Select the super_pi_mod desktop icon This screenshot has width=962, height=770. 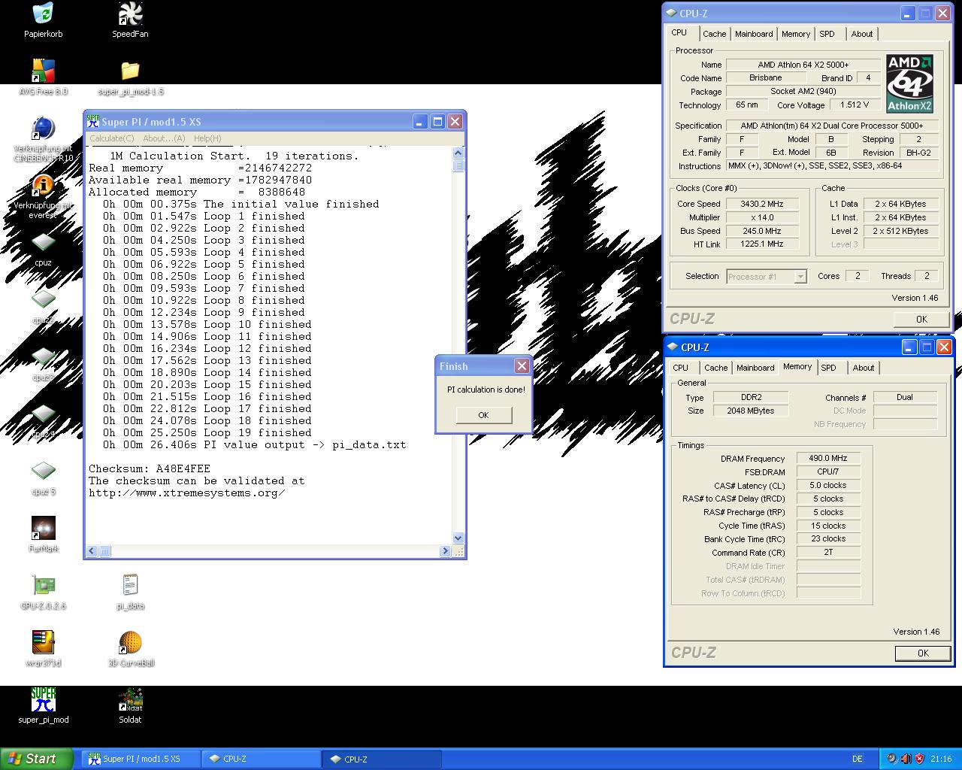tap(44, 699)
